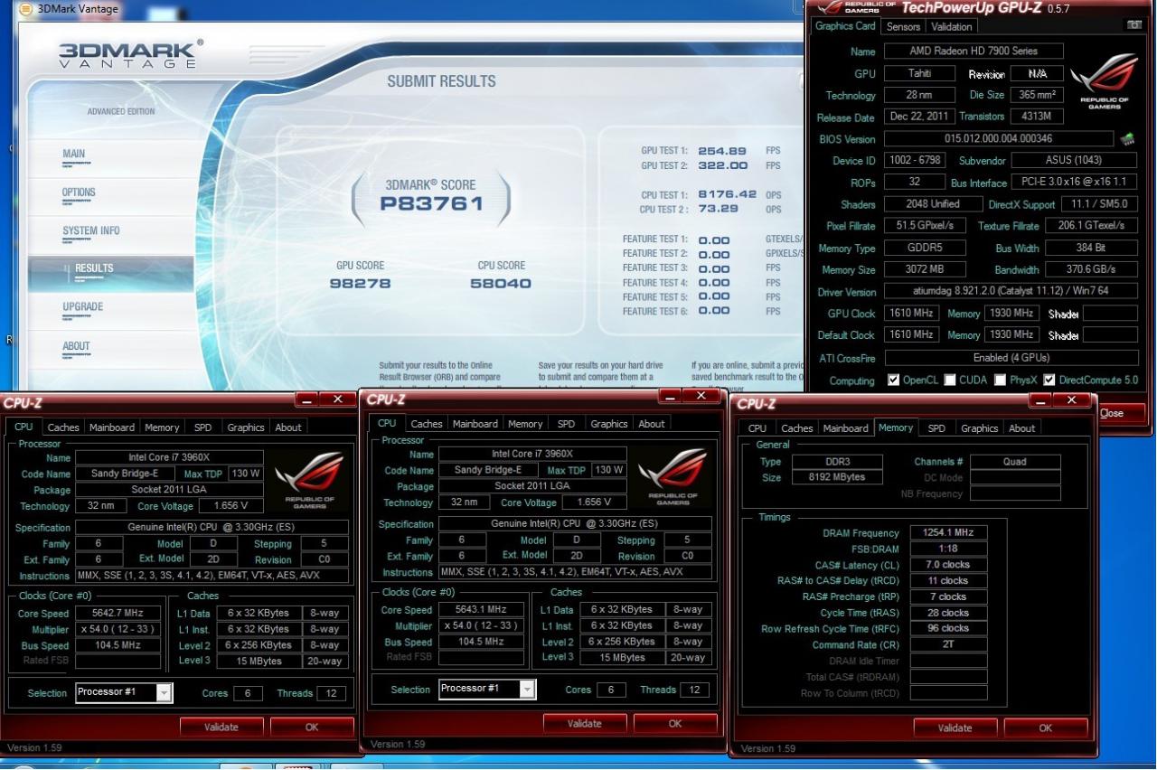This screenshot has height=770, width=1157.
Task: Click the DRAM Frequency value 1254.1 MHz
Action: (x=948, y=533)
